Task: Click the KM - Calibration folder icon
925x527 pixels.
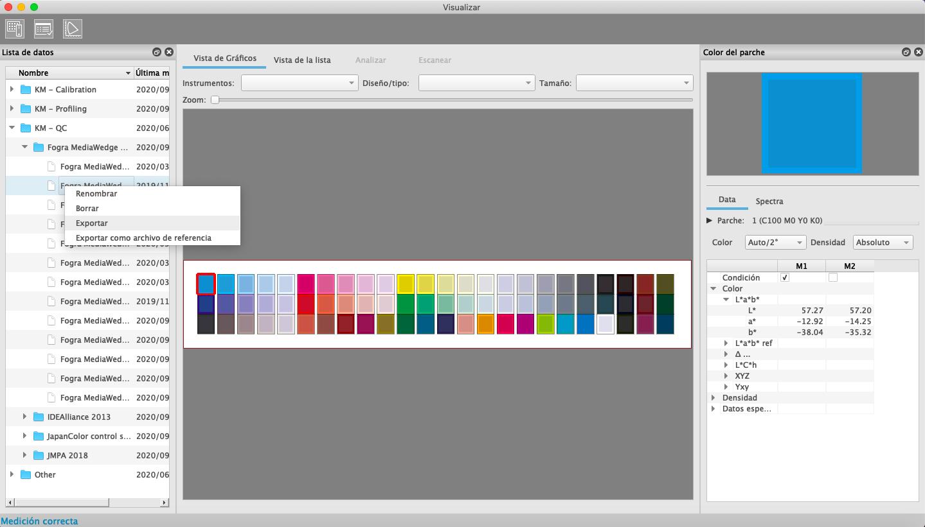Action: coord(26,89)
